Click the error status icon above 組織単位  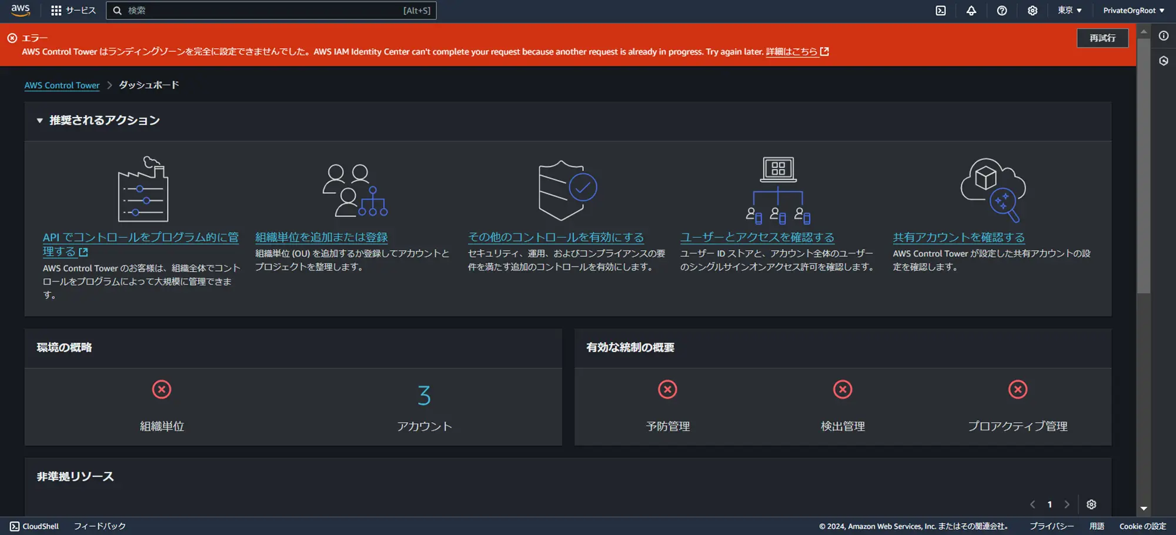tap(162, 389)
